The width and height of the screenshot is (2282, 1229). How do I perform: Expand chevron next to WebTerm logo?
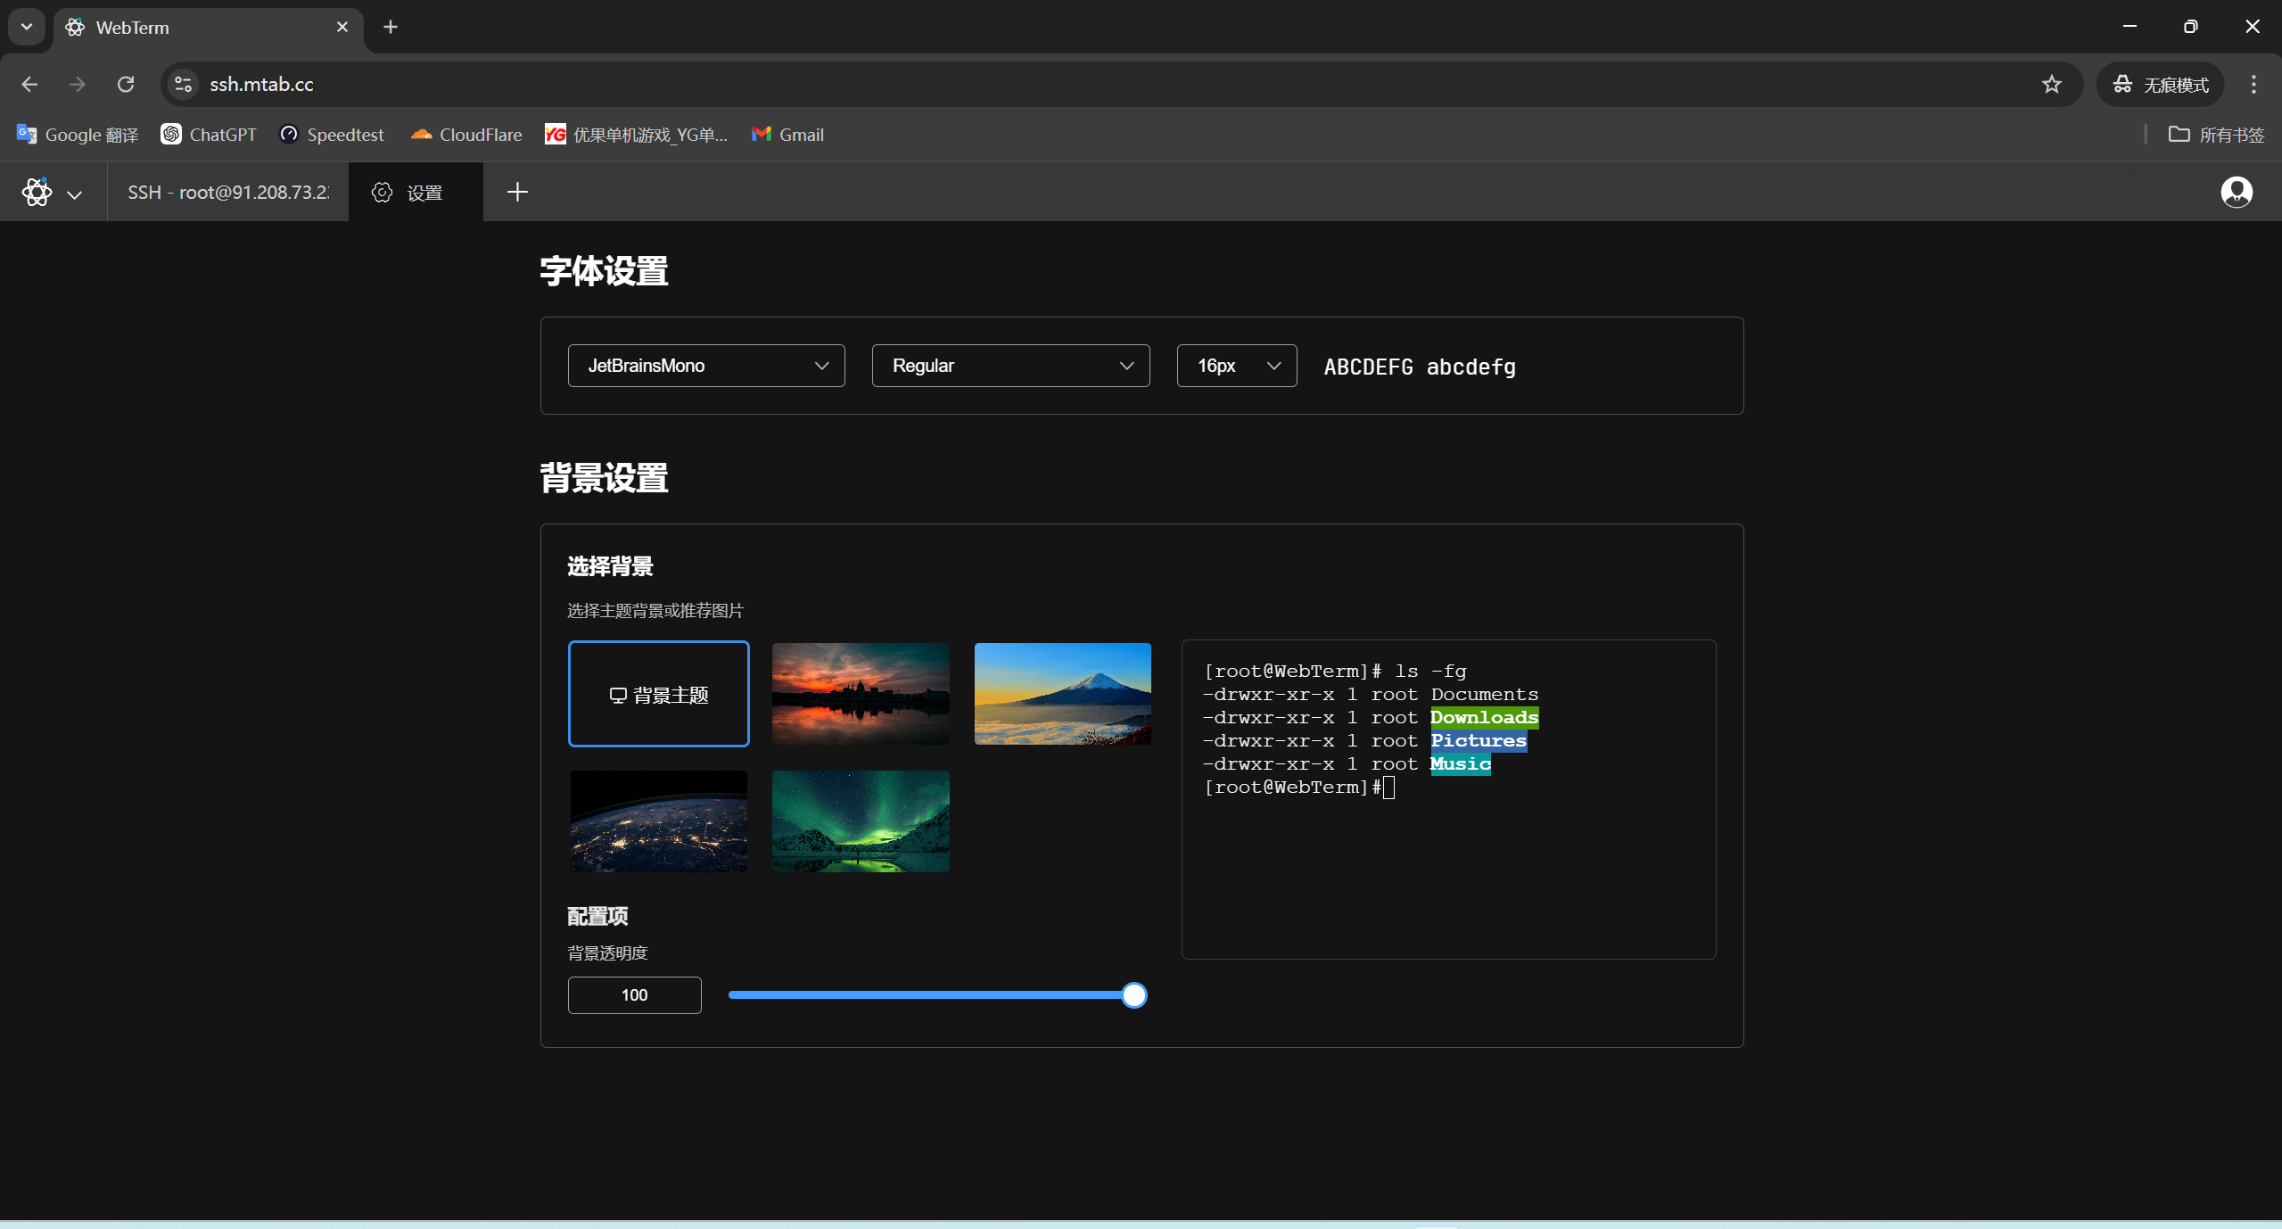pos(75,194)
